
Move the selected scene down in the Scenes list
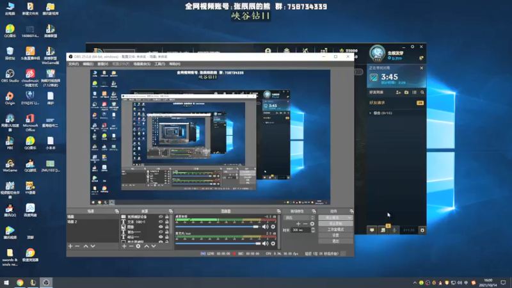[93, 246]
